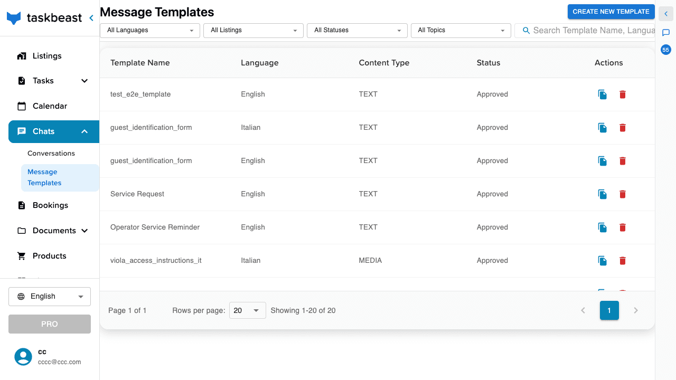Click the cccc@ccc.com email text
Viewport: 676px width, 380px height.
tap(60, 362)
